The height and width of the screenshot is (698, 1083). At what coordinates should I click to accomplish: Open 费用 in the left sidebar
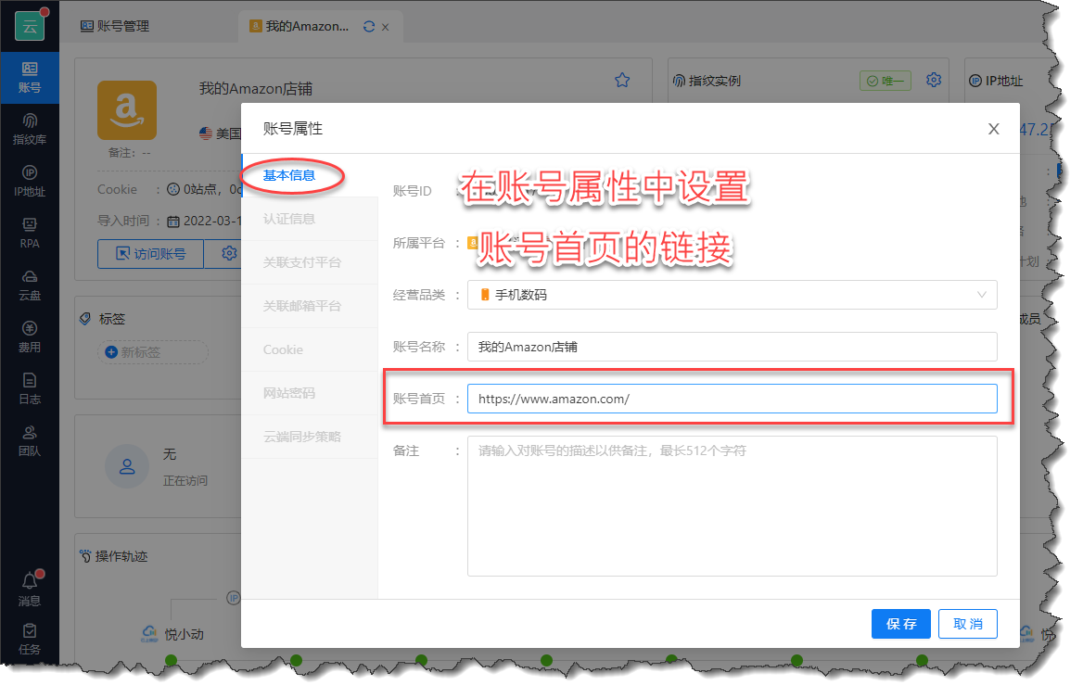point(30,336)
